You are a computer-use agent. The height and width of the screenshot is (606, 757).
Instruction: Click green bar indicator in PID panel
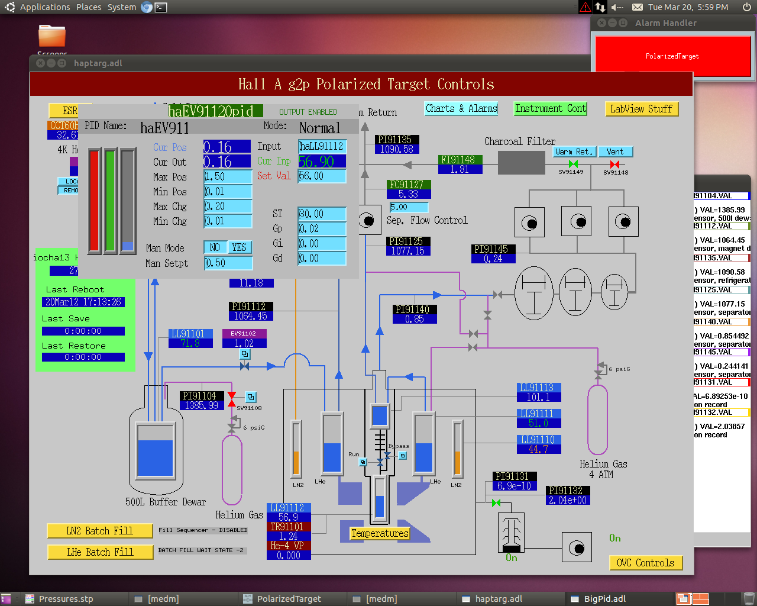click(110, 201)
